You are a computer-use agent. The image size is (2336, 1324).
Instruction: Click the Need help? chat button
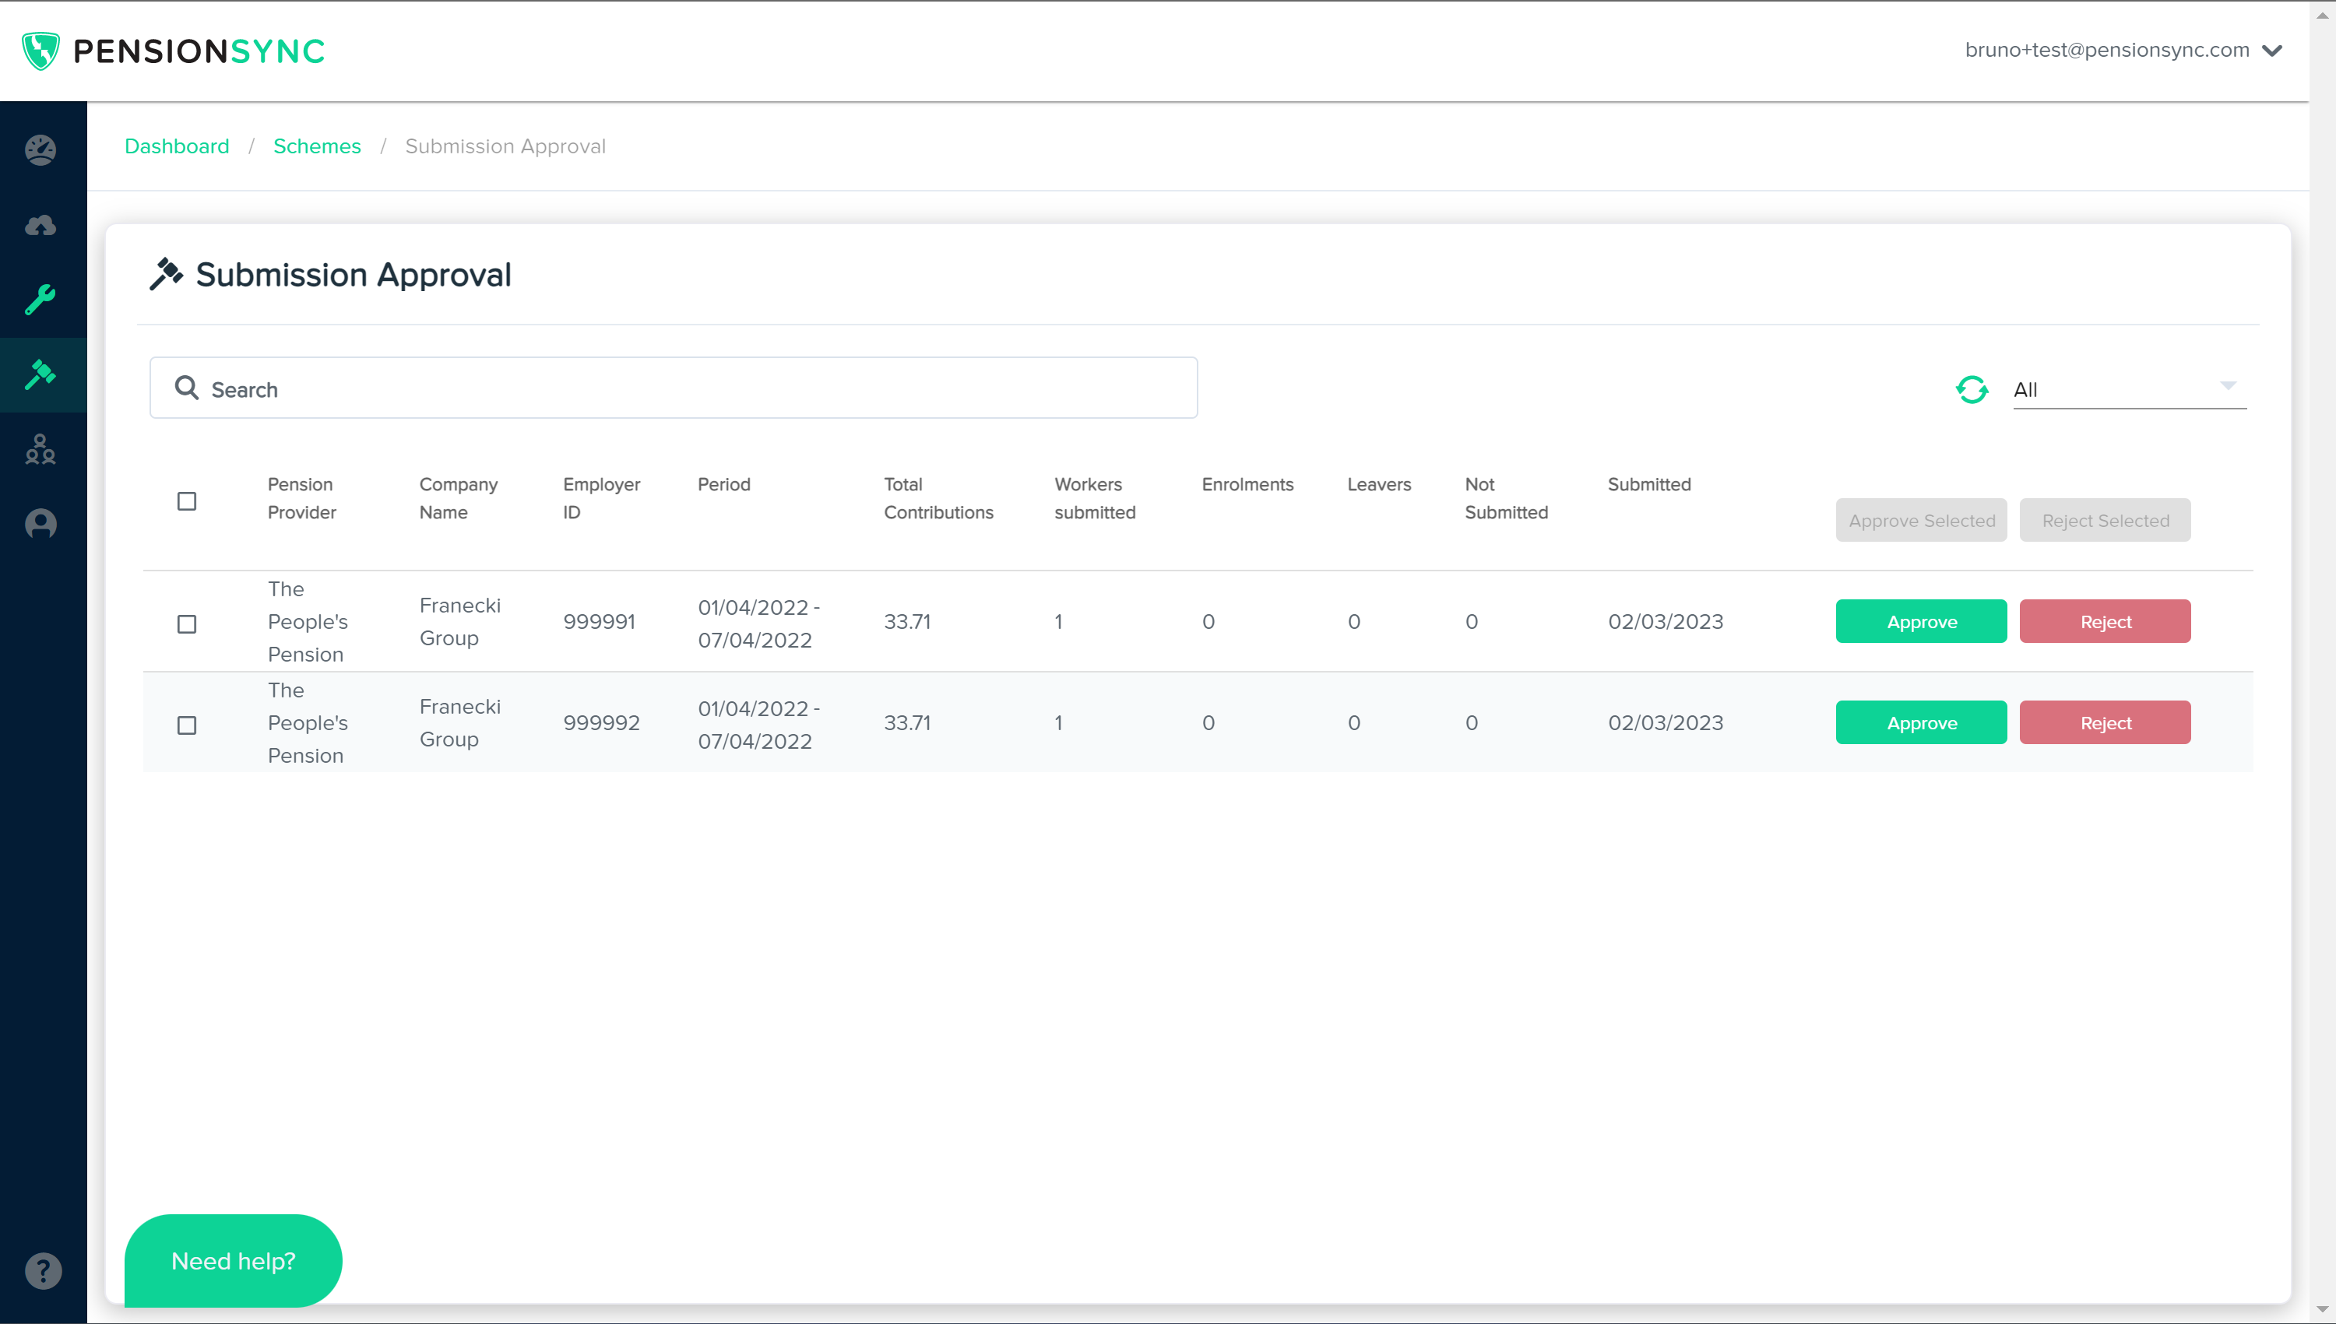pos(233,1260)
